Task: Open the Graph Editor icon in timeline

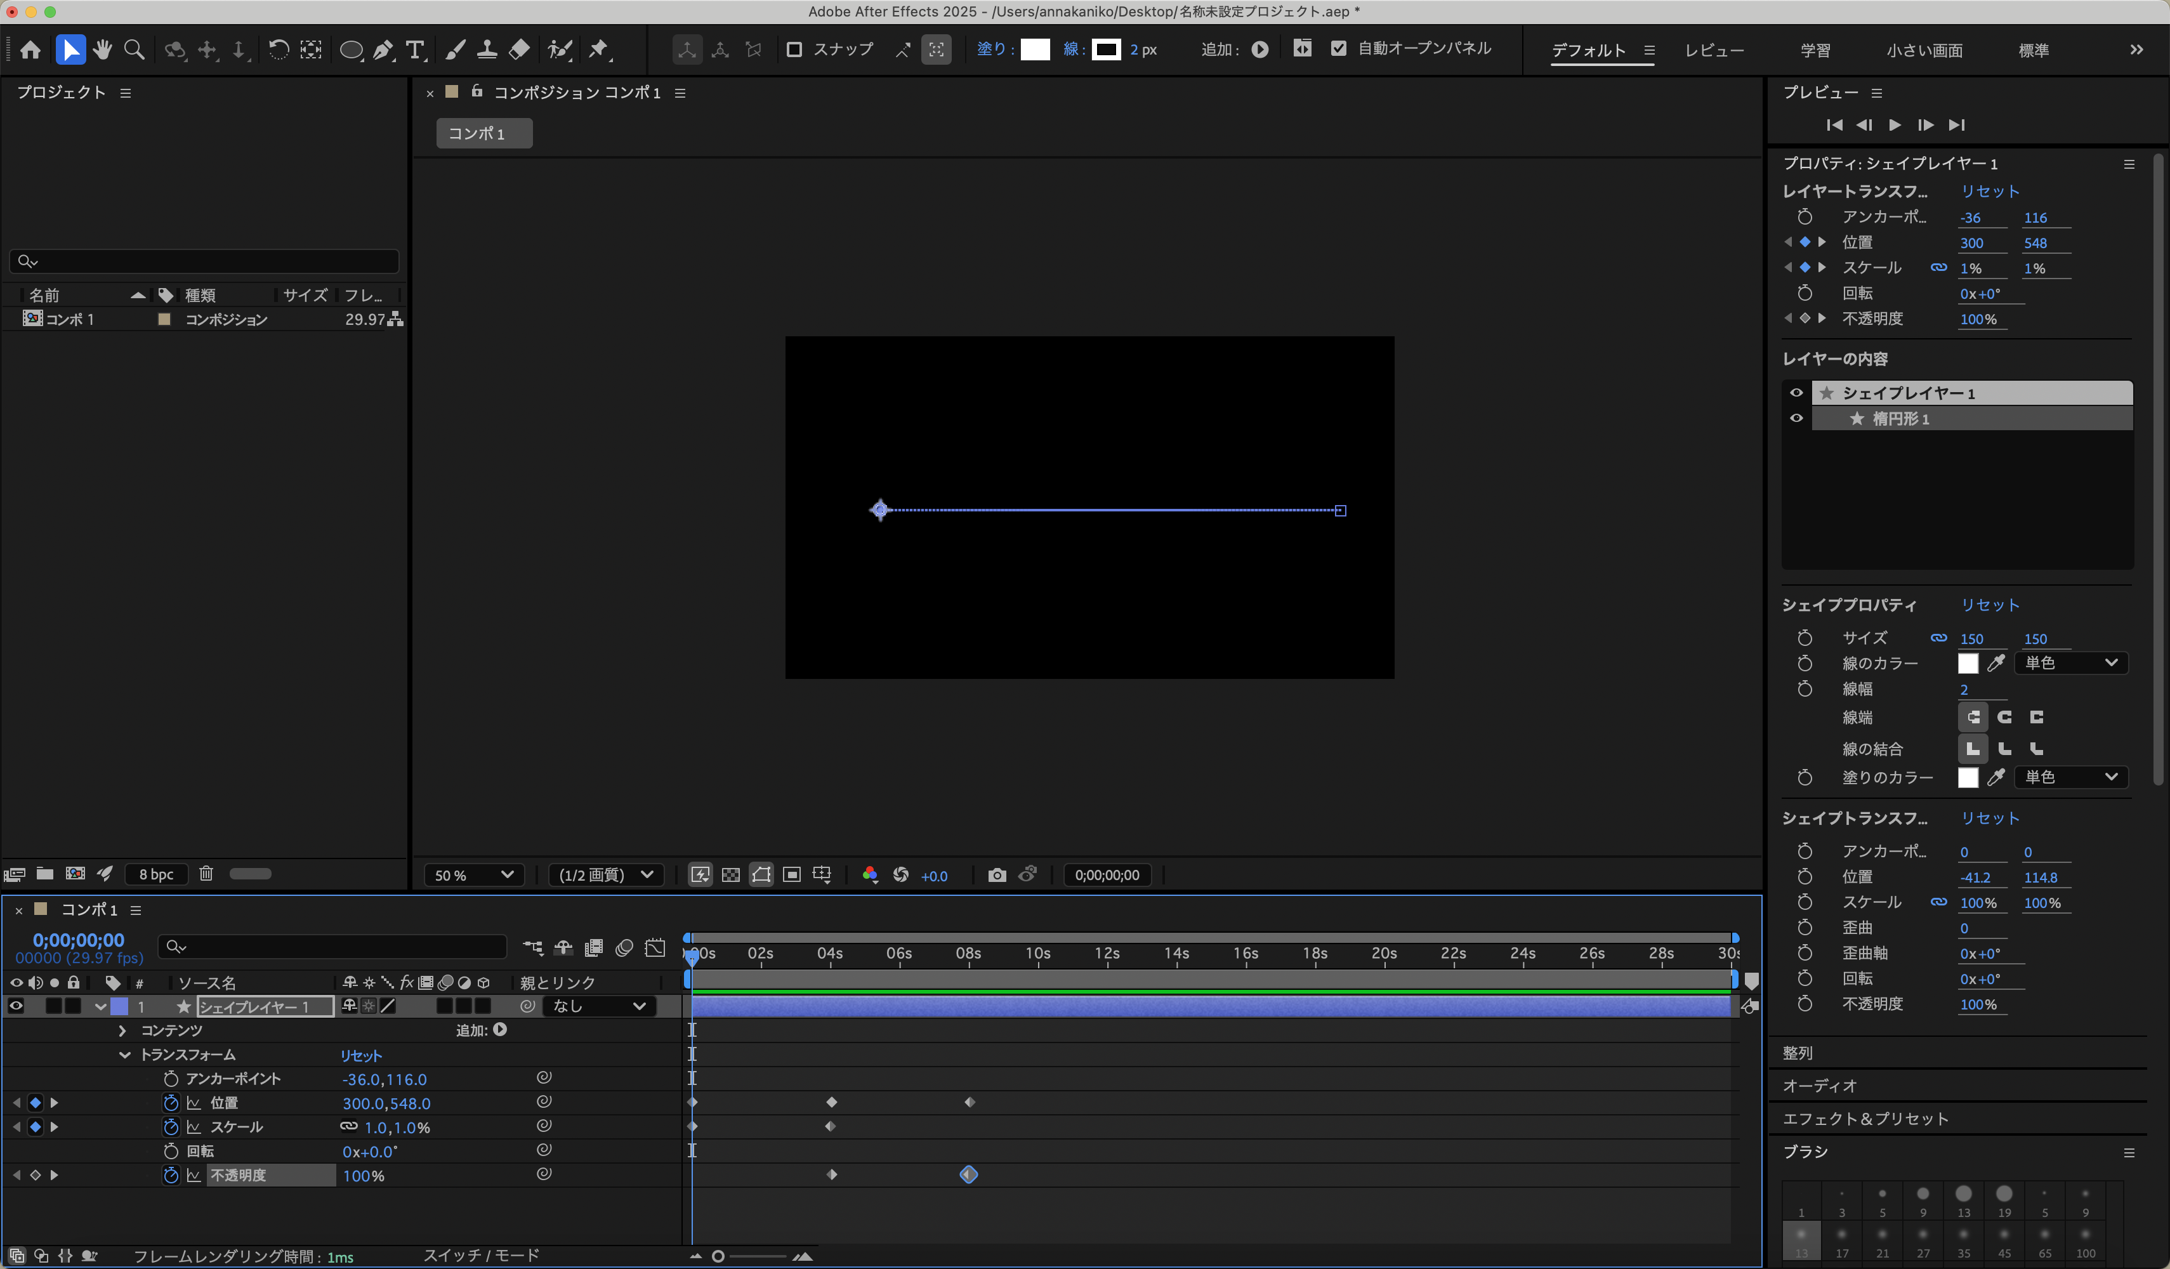Action: 655,947
